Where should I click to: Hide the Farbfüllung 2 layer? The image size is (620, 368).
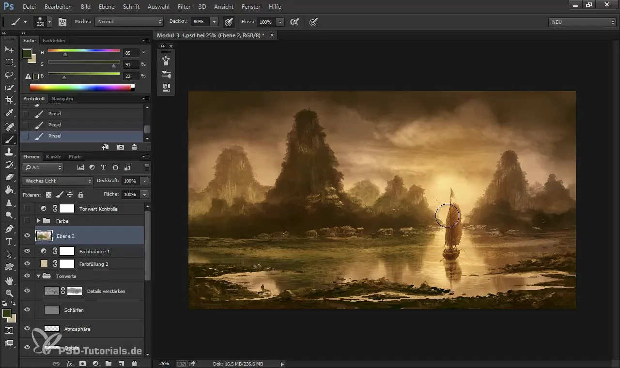tap(27, 264)
